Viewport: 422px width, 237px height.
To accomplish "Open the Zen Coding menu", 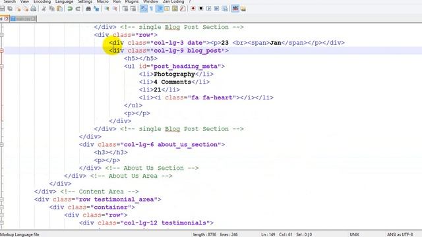I will pyautogui.click(x=173, y=1).
